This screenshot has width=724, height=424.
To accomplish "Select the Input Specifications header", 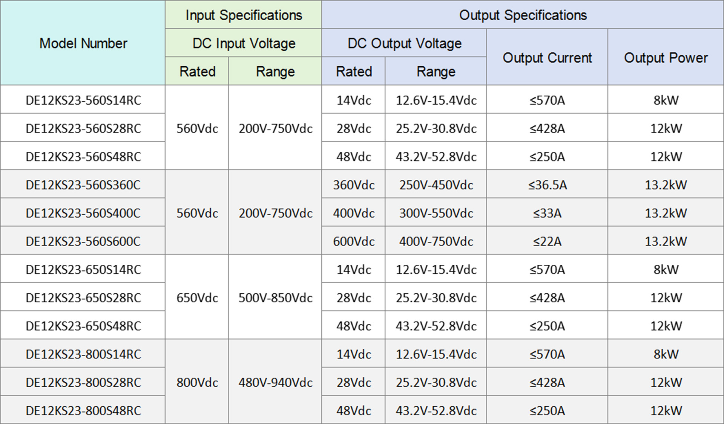I will pyautogui.click(x=244, y=15).
